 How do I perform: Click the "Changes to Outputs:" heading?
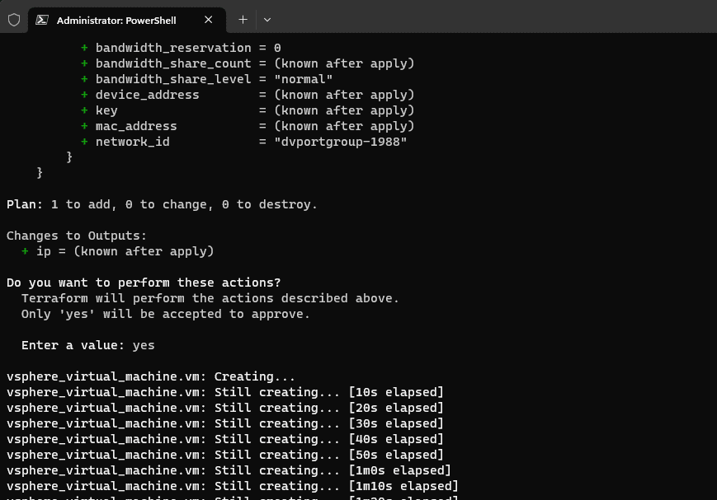(77, 236)
